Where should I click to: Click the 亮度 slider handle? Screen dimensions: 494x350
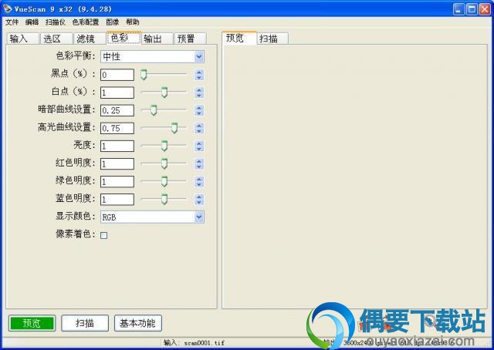(164, 146)
